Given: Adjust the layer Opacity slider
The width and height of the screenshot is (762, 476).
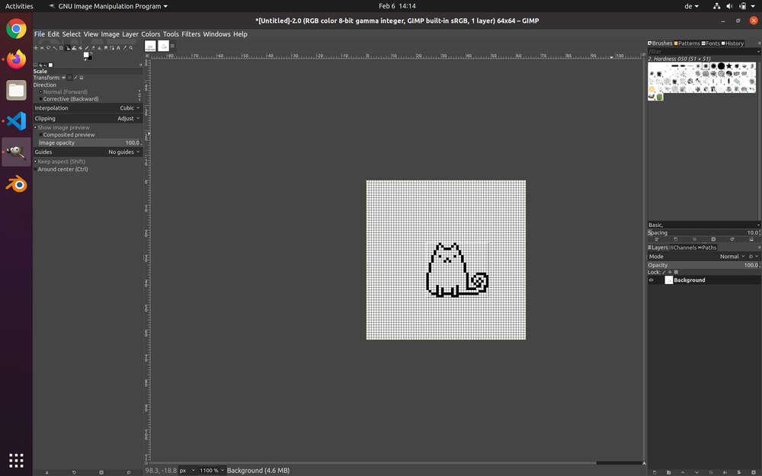Looking at the screenshot, I should (703, 265).
